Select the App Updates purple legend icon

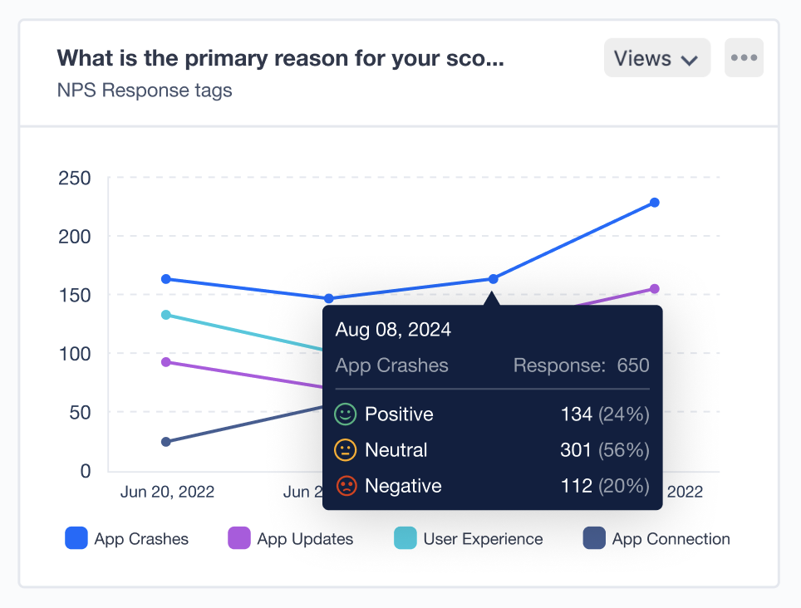click(237, 538)
